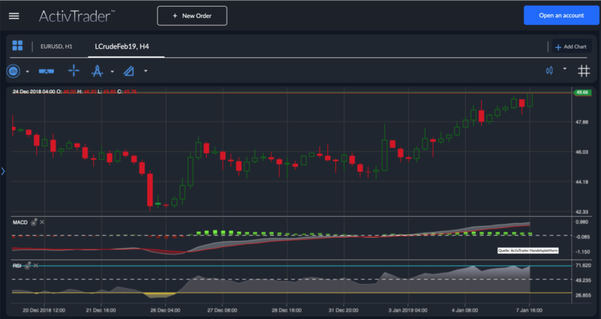Expand the timeframe dropdown arrow
601x319 pixels.
click(27, 71)
